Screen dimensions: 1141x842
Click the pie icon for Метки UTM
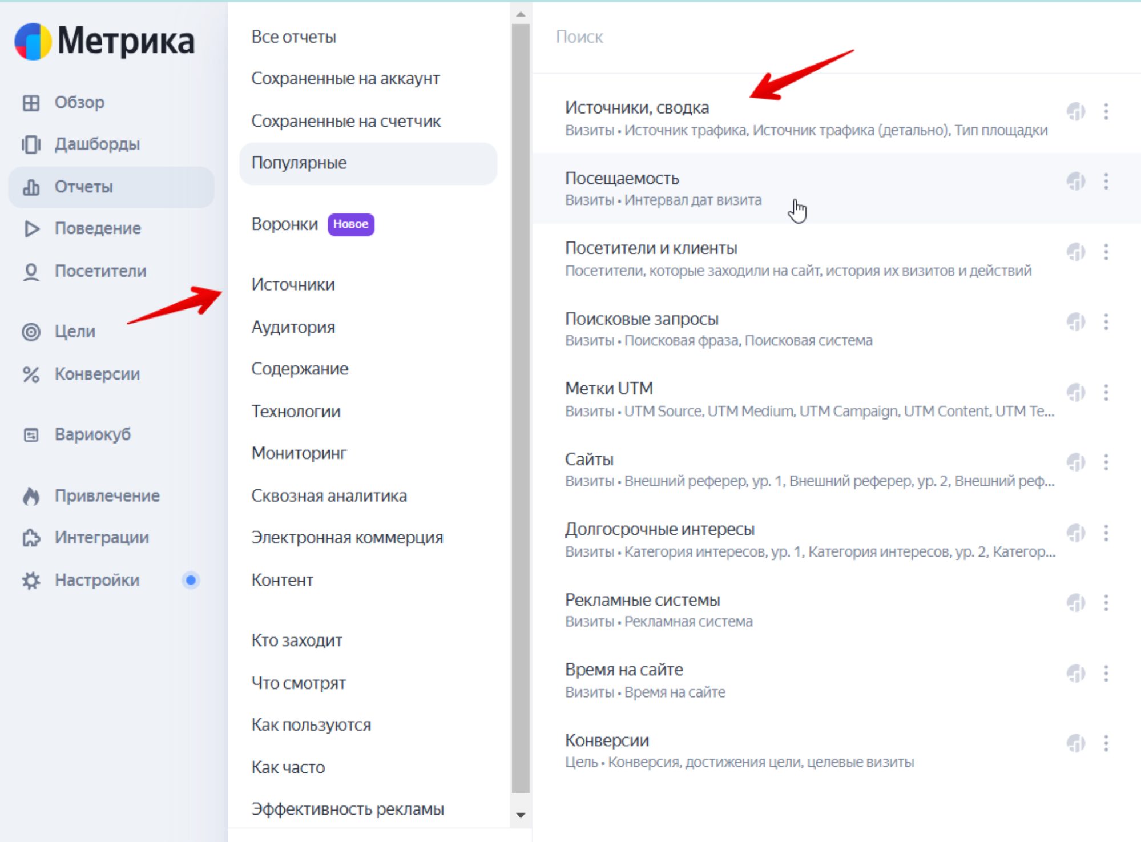pos(1076,392)
